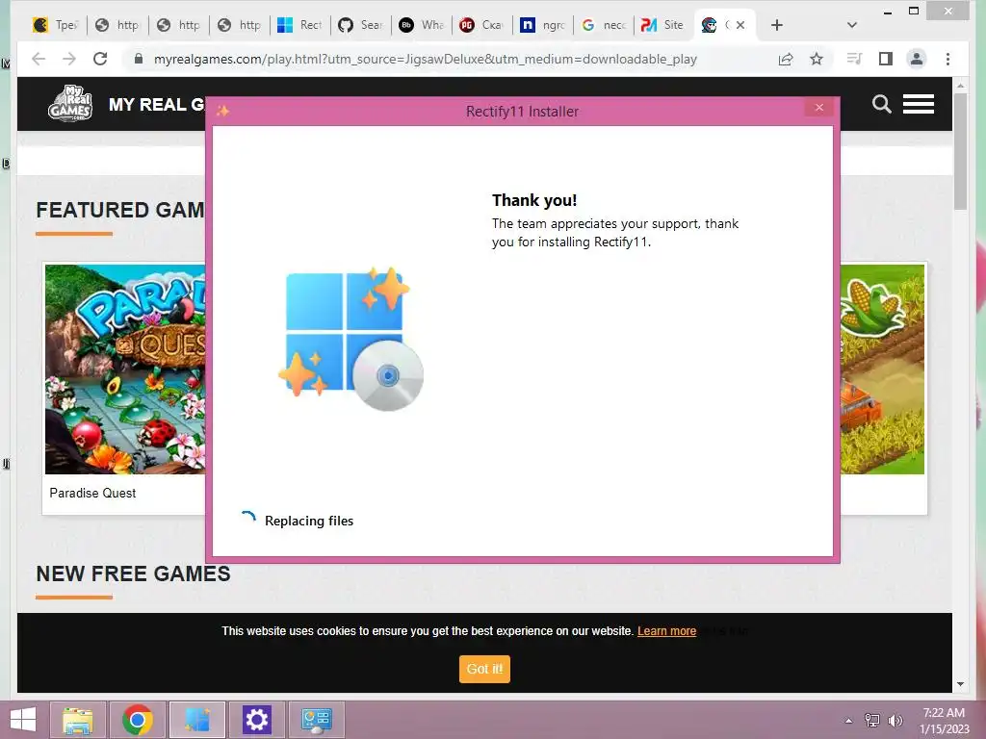The height and width of the screenshot is (739, 986).
Task: Switch to the Cka tab
Action: point(482,25)
